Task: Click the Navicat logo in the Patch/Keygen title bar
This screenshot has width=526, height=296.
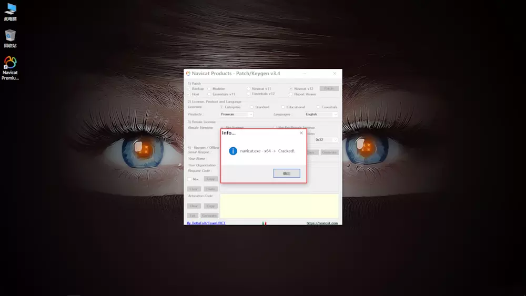Action: (x=188, y=74)
